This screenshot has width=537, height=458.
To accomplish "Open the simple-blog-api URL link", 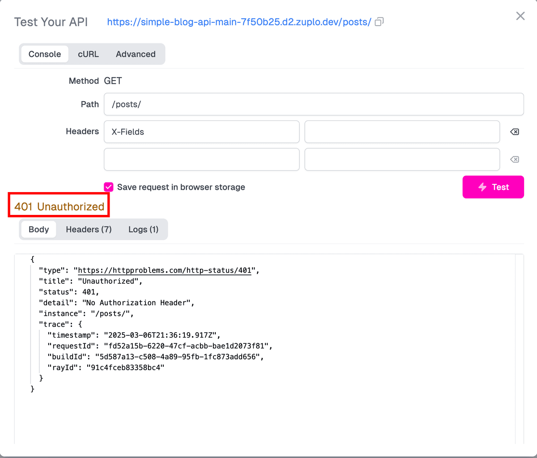I will [x=239, y=22].
